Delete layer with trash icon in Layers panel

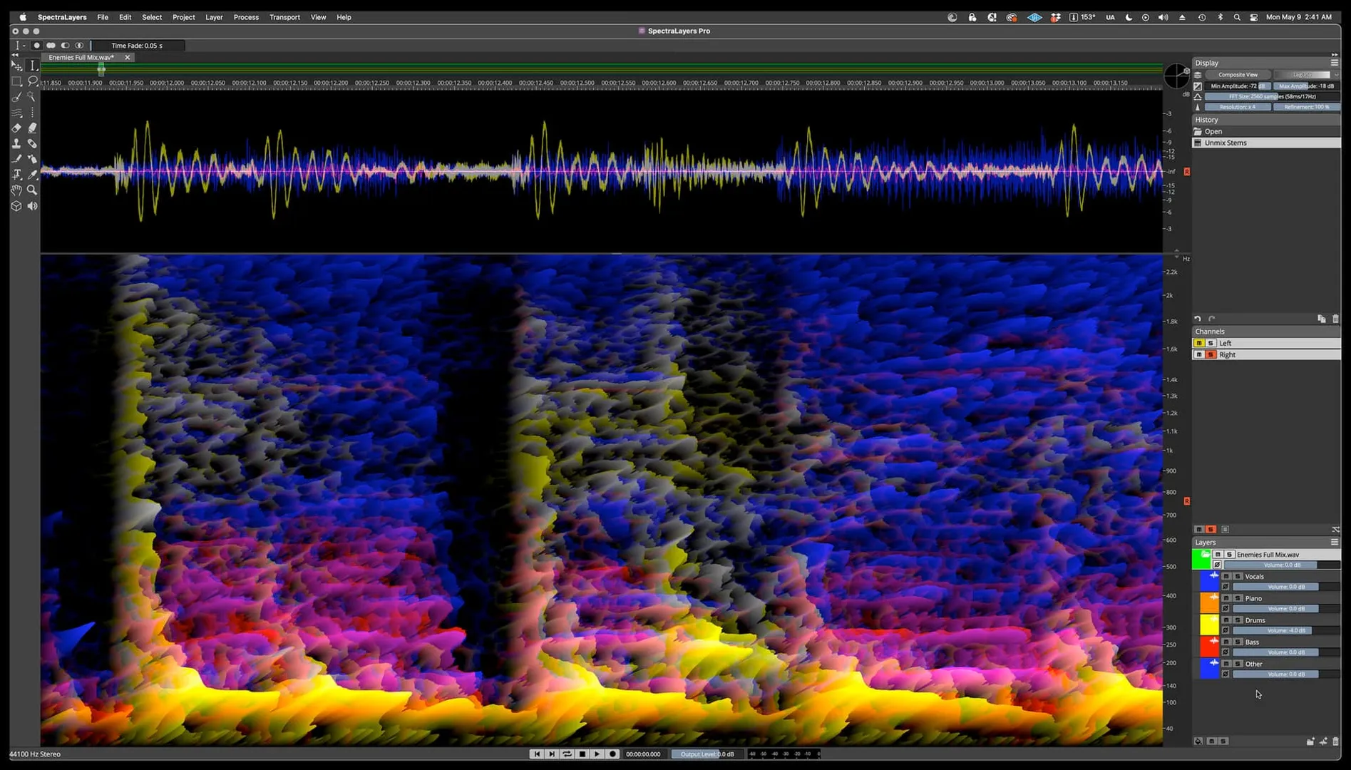coord(1335,741)
